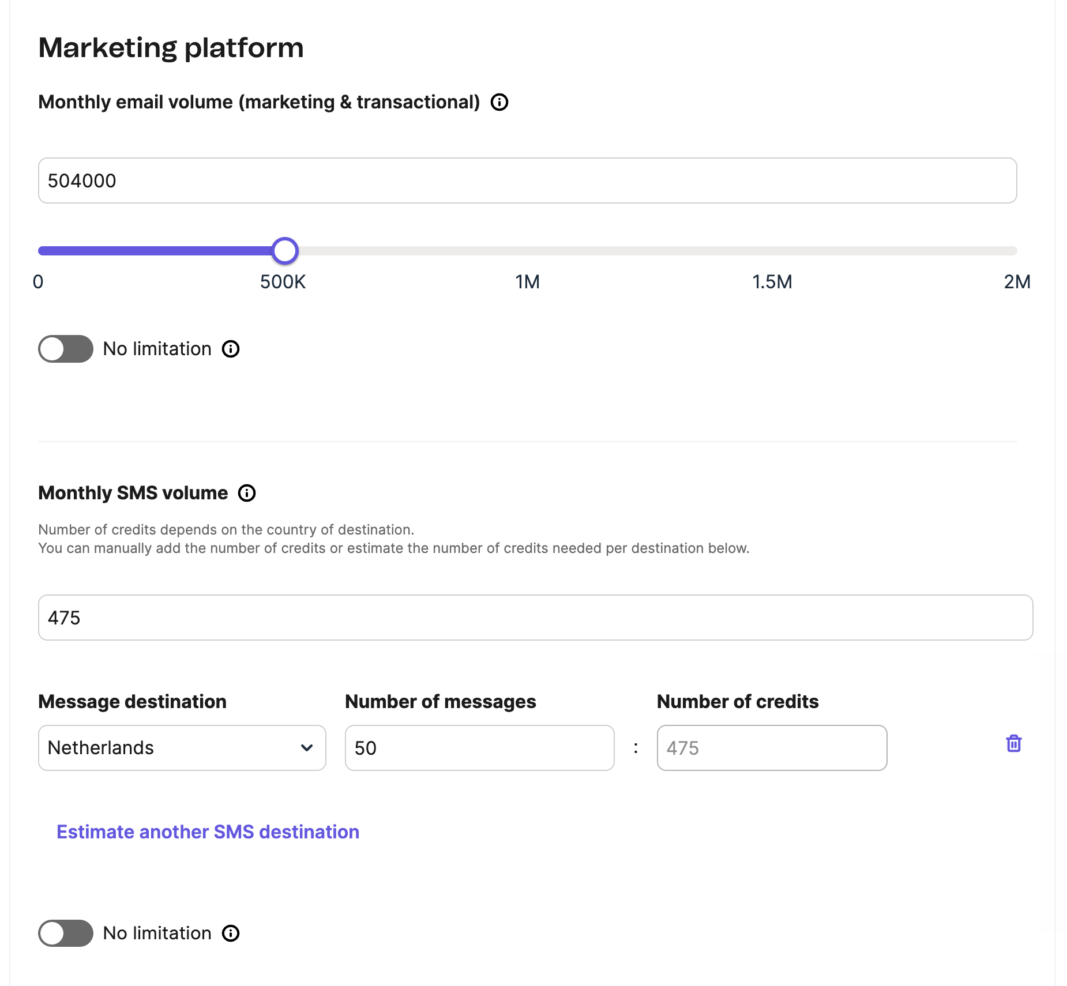Screen dimensions: 1067x986
Task: Focus the Number of messages field
Action: click(x=479, y=748)
